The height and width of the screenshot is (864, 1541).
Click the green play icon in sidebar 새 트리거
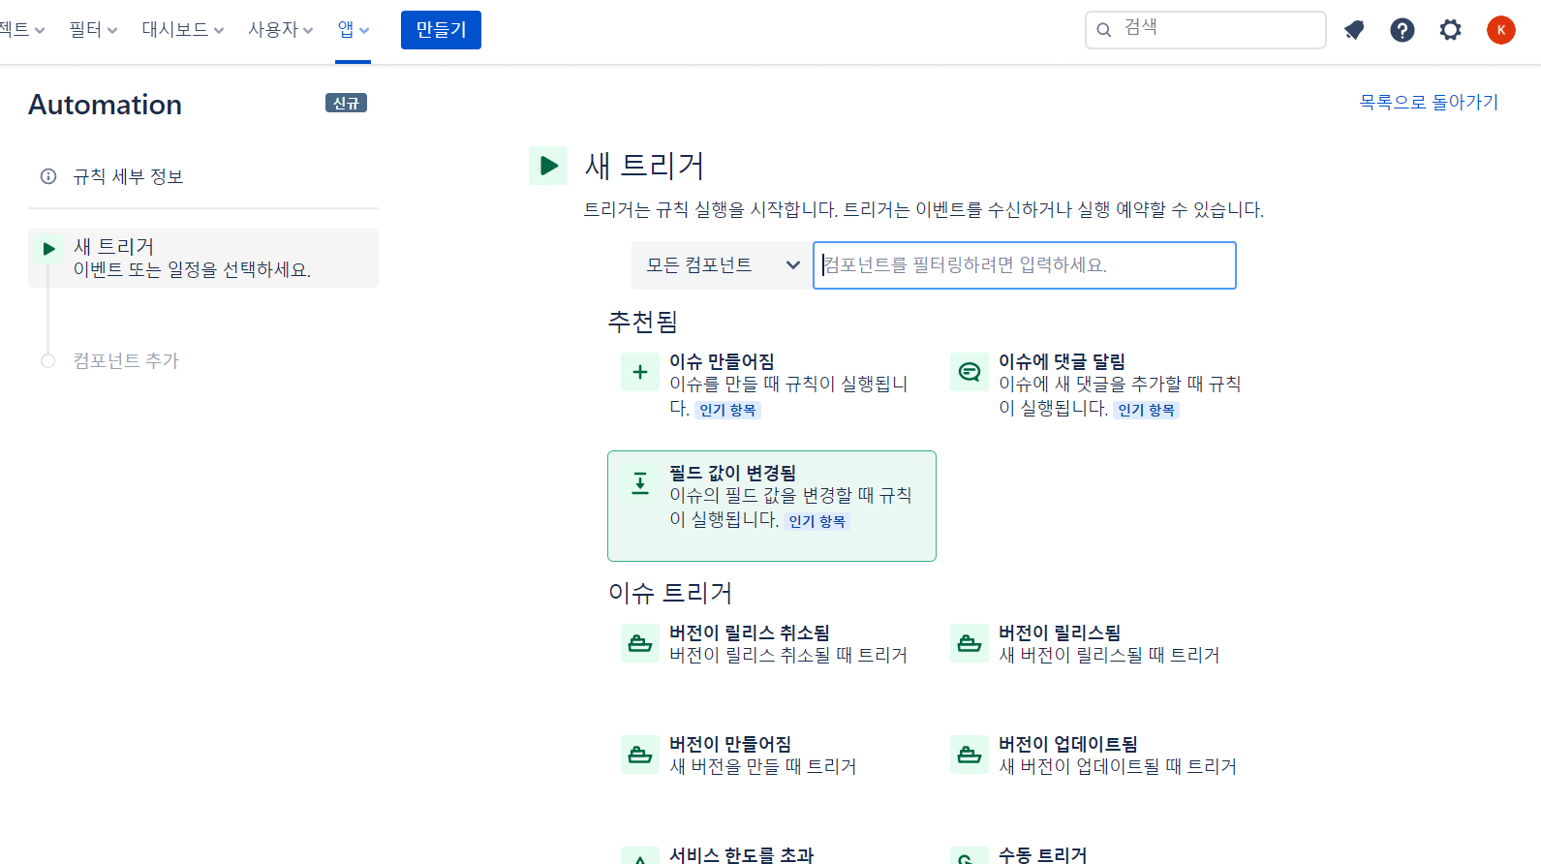coord(48,249)
